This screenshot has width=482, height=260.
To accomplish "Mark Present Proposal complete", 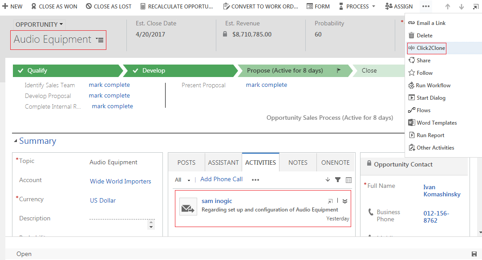I will (x=266, y=85).
